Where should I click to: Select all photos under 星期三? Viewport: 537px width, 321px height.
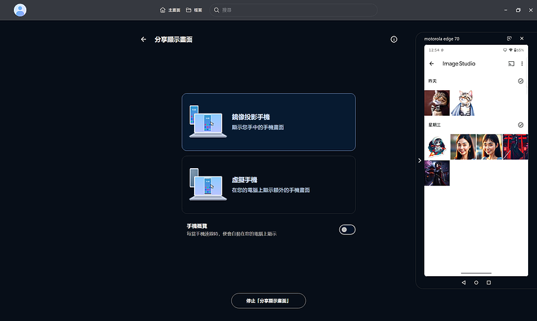[520, 125]
